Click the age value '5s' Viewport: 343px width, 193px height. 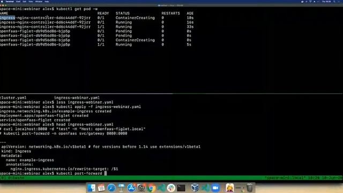coord(189,44)
